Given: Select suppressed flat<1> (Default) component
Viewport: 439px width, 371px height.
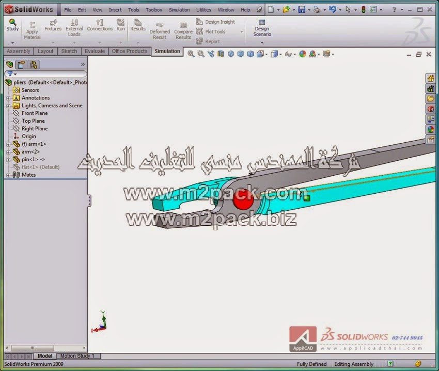Looking at the screenshot, I should click(41, 167).
